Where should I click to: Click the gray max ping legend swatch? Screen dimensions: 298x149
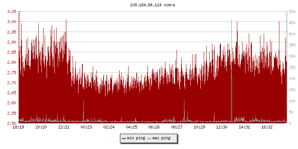[149, 138]
